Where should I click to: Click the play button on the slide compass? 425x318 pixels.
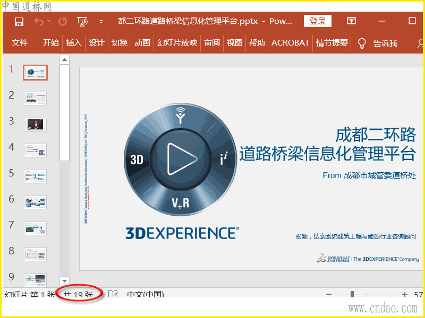[181, 158]
